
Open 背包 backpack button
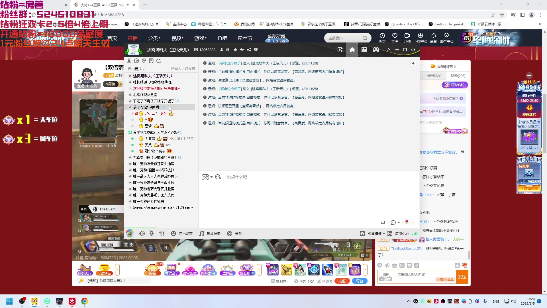[x=360, y=281]
